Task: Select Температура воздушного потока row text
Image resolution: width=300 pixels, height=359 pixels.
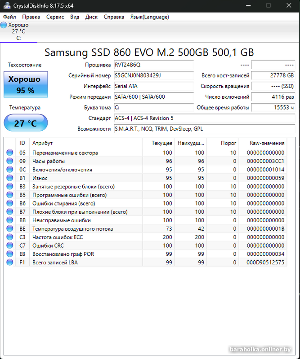Action: [x=72, y=229]
